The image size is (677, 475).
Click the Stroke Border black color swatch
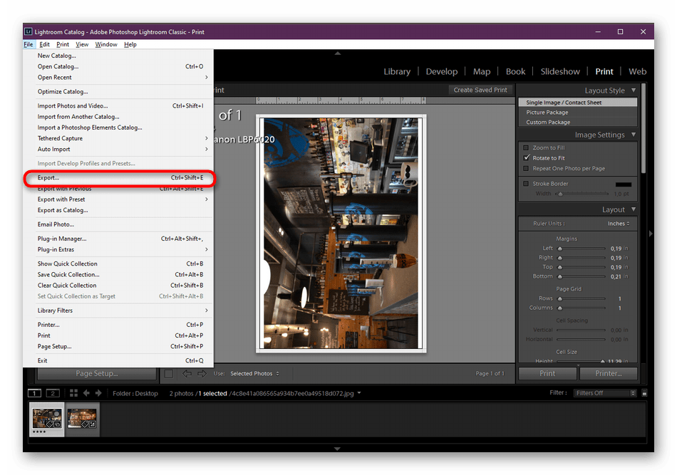point(623,184)
